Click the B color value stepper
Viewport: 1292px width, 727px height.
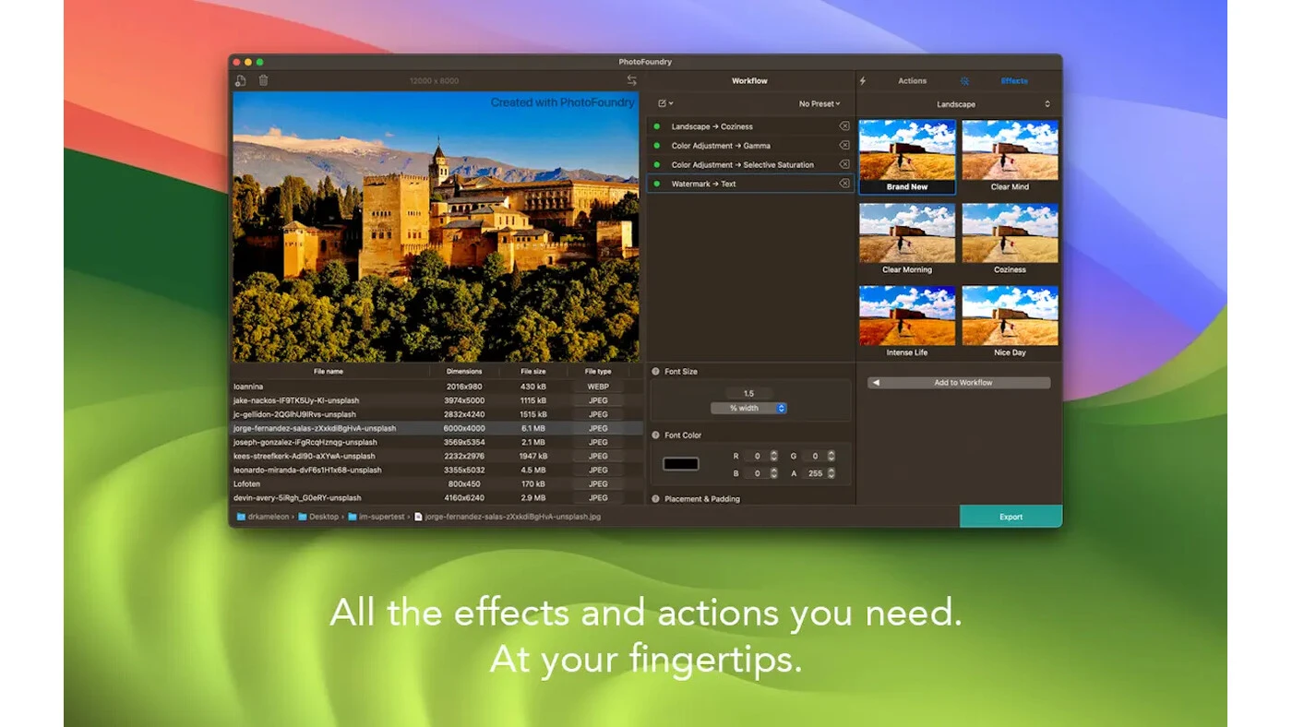773,473
